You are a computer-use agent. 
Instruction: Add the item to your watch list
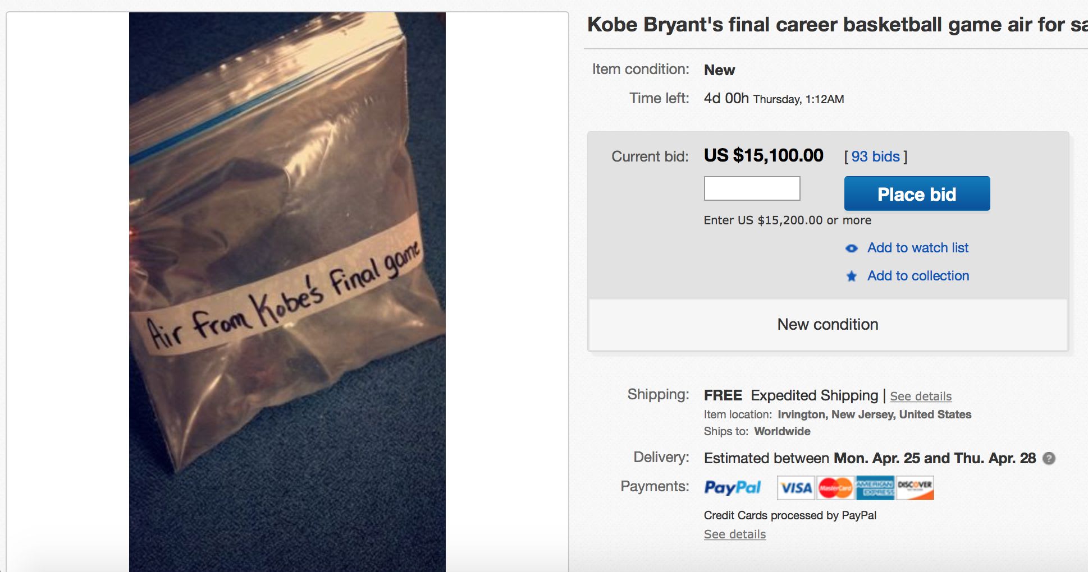coord(917,247)
